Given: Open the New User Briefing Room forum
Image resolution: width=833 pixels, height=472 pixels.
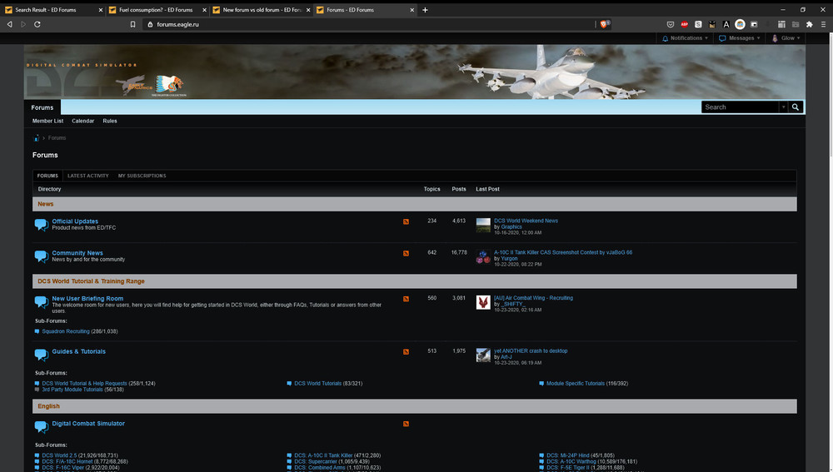Looking at the screenshot, I should coord(87,299).
